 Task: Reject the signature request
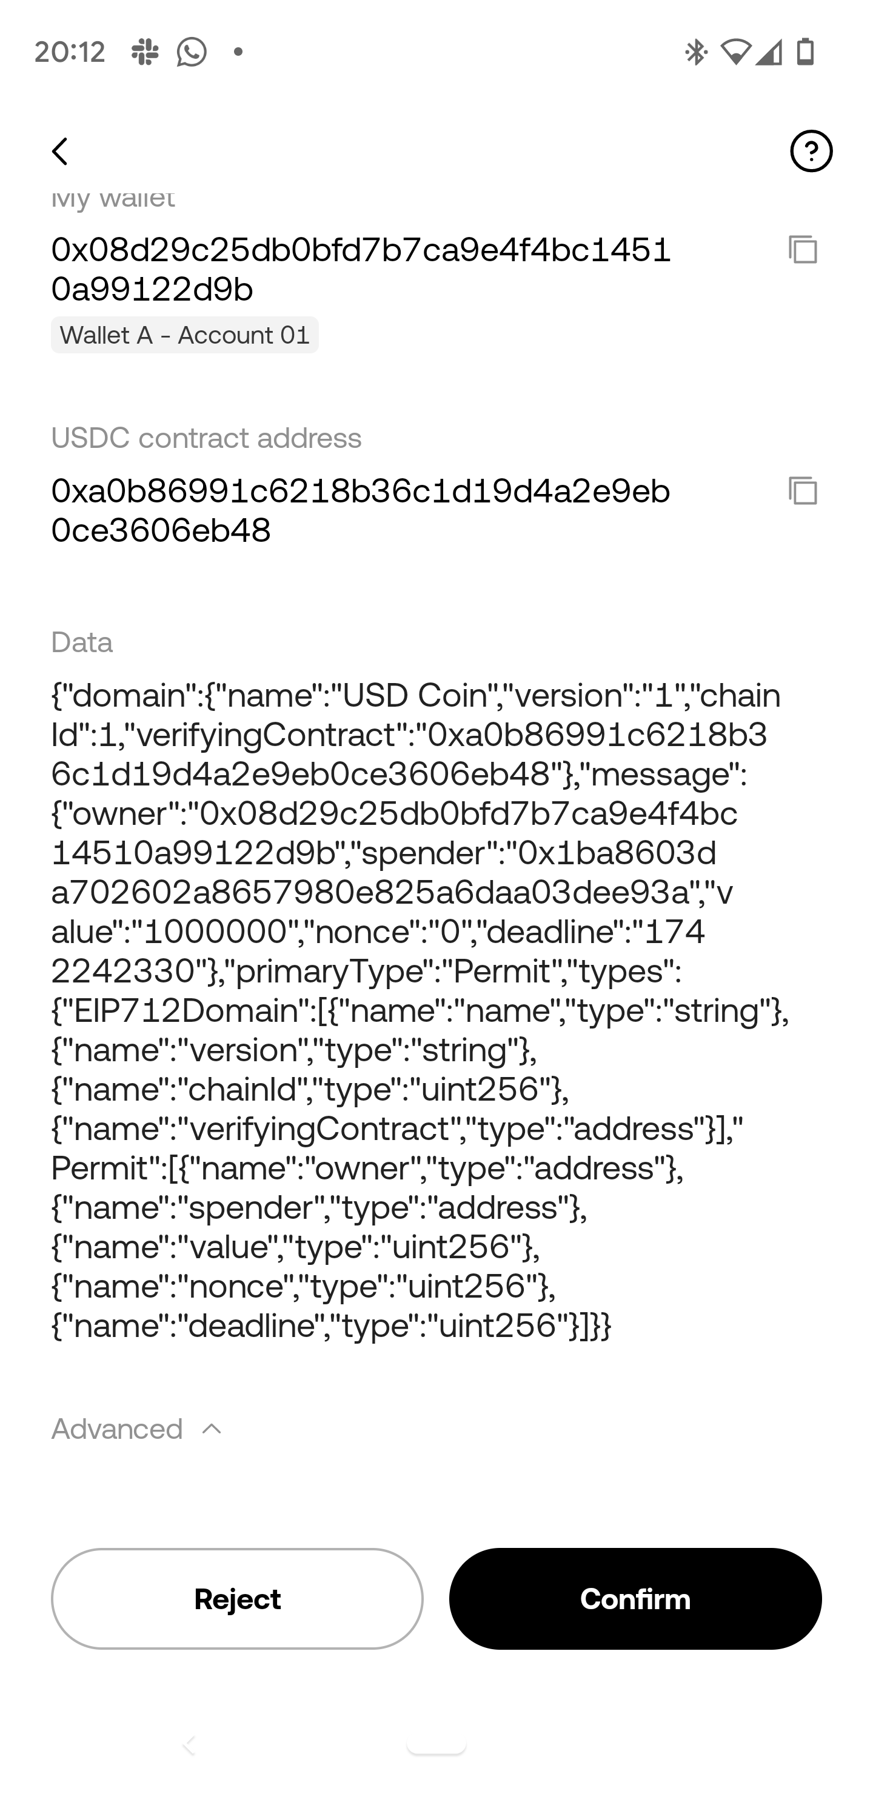pos(237,1598)
